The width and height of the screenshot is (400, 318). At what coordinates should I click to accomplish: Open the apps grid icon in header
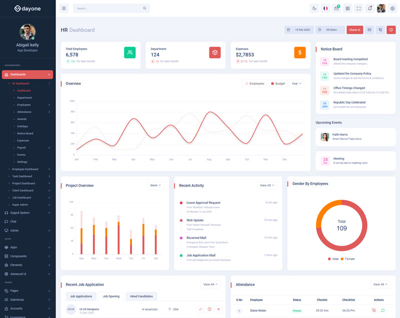348,8
